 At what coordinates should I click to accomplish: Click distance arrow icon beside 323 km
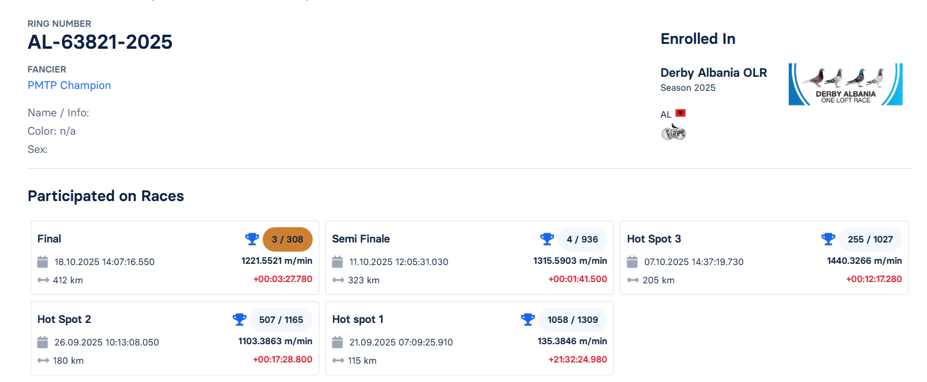click(338, 280)
